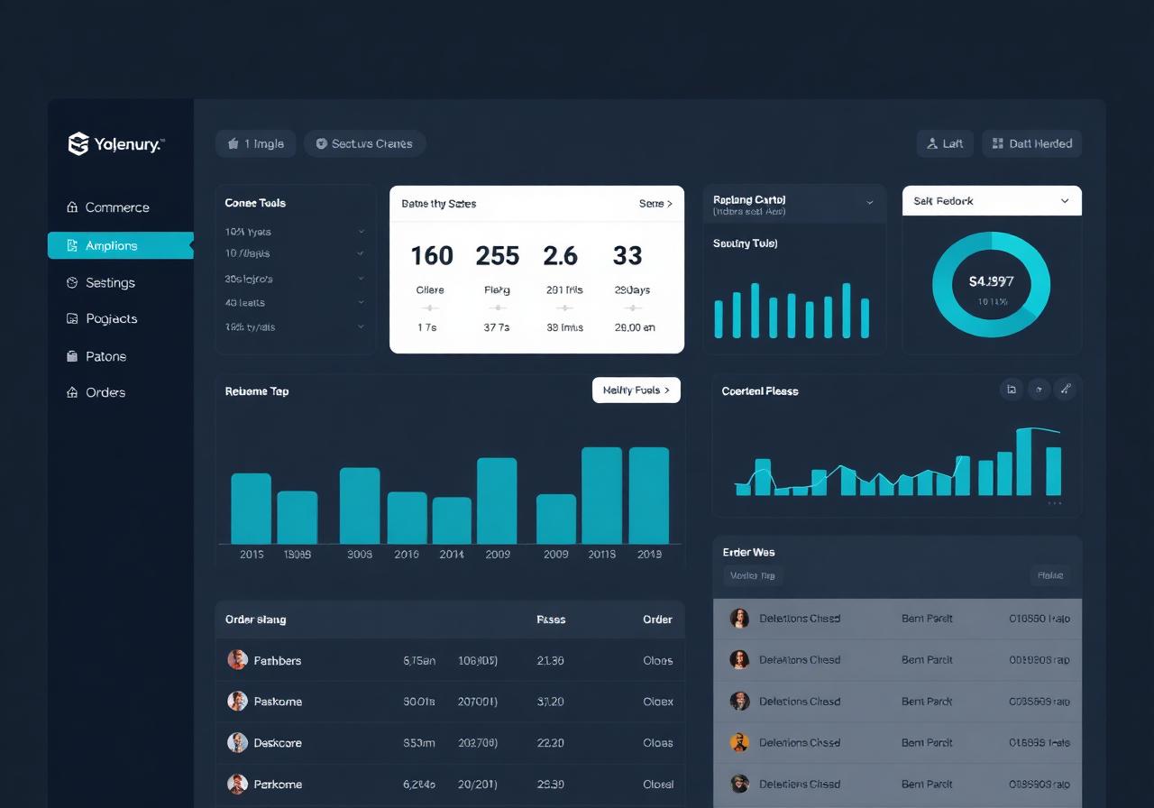Click the $4,1997 donut chart
This screenshot has width=1154, height=808.
click(992, 284)
